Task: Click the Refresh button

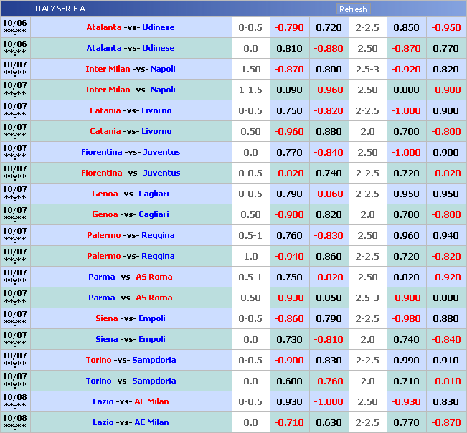Action: click(x=353, y=9)
